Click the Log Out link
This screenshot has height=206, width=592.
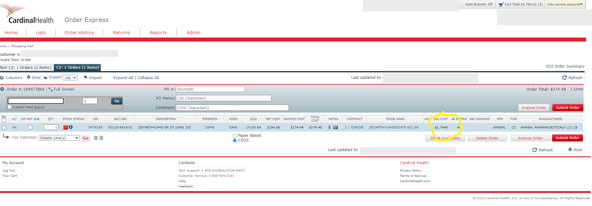click(x=9, y=171)
